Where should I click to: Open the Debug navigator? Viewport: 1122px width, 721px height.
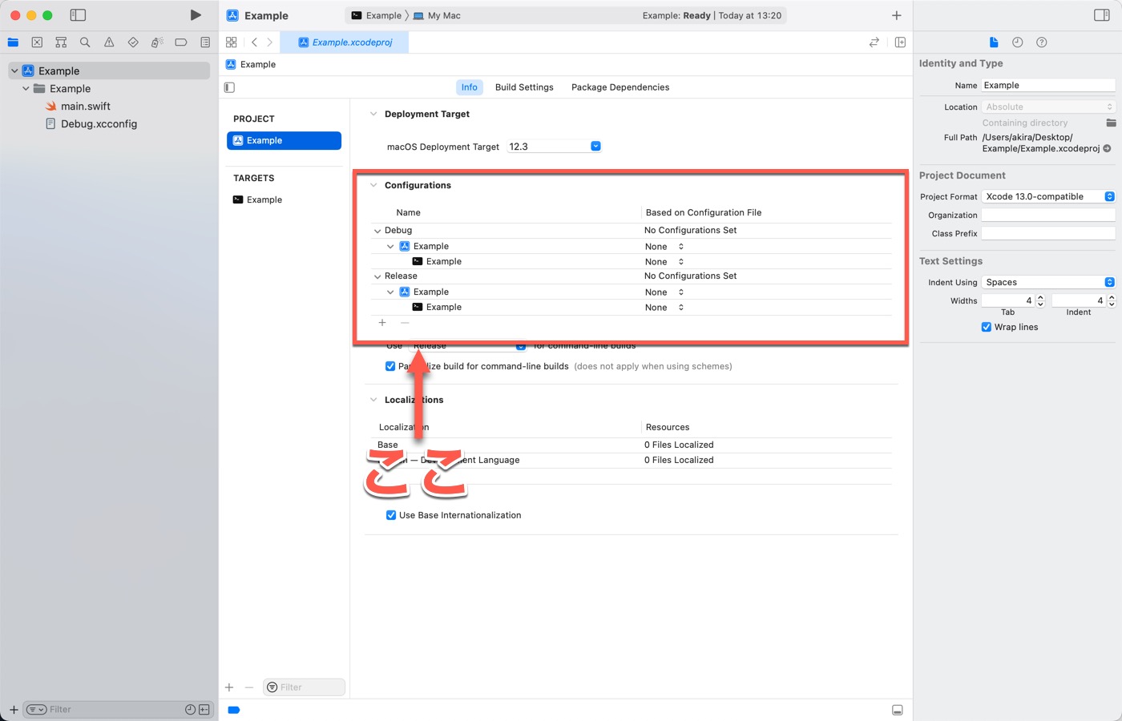157,42
